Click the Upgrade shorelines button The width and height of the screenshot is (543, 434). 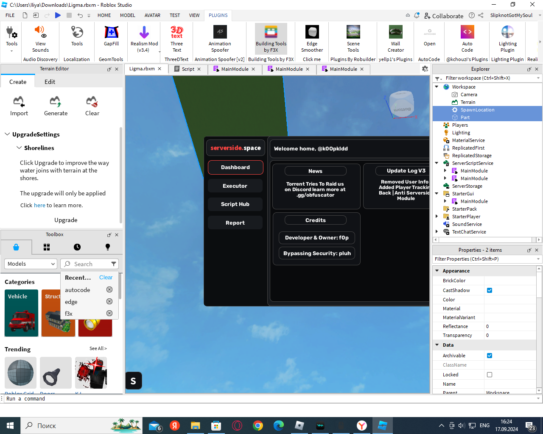pos(66,220)
